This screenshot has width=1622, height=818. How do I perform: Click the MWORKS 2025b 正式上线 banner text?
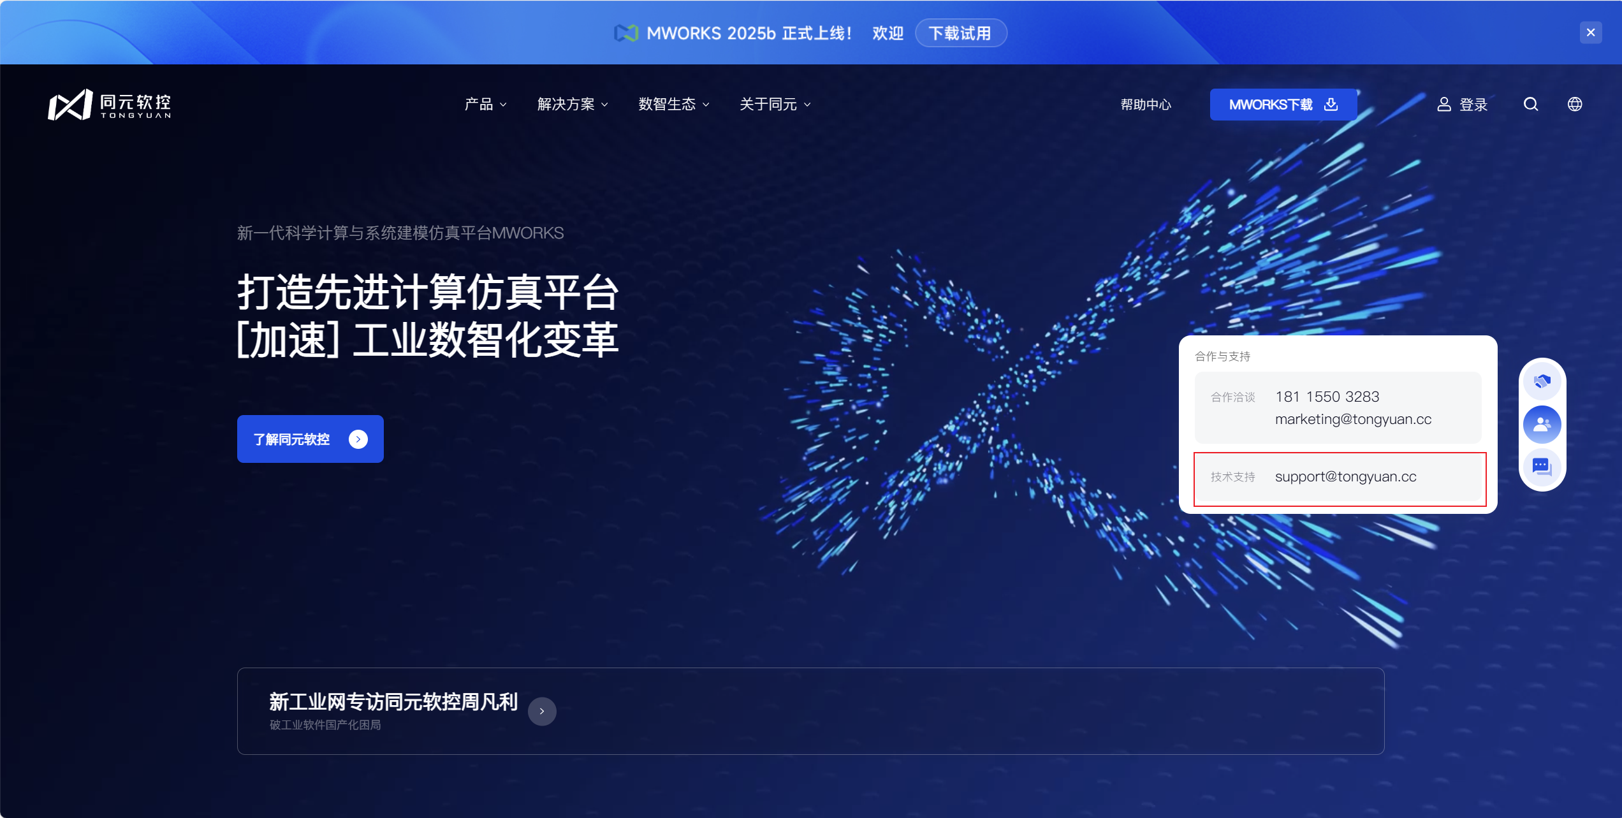[750, 33]
